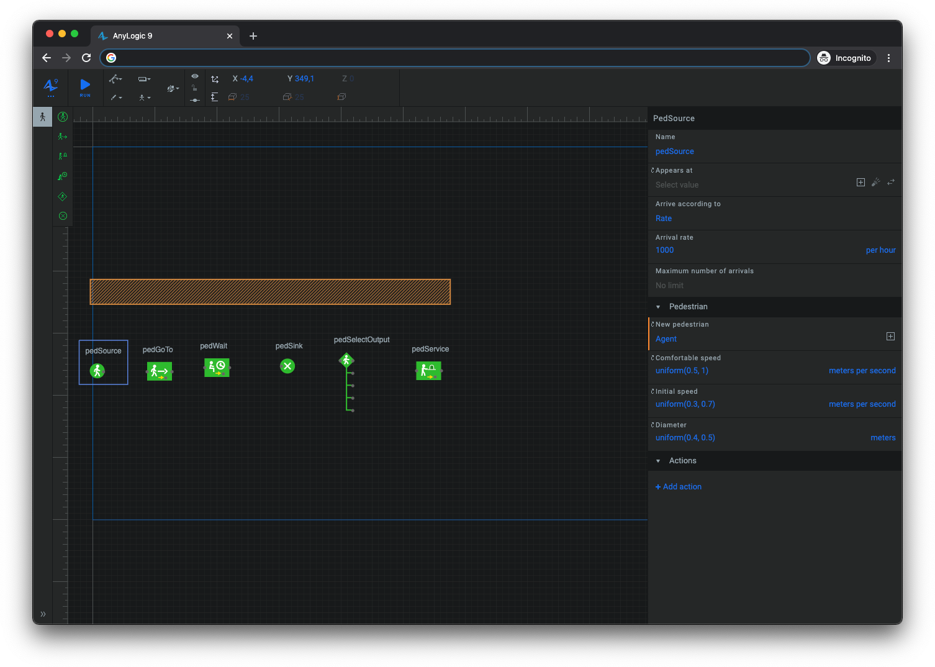Click the Add action link
The width and height of the screenshot is (935, 667).
(678, 487)
